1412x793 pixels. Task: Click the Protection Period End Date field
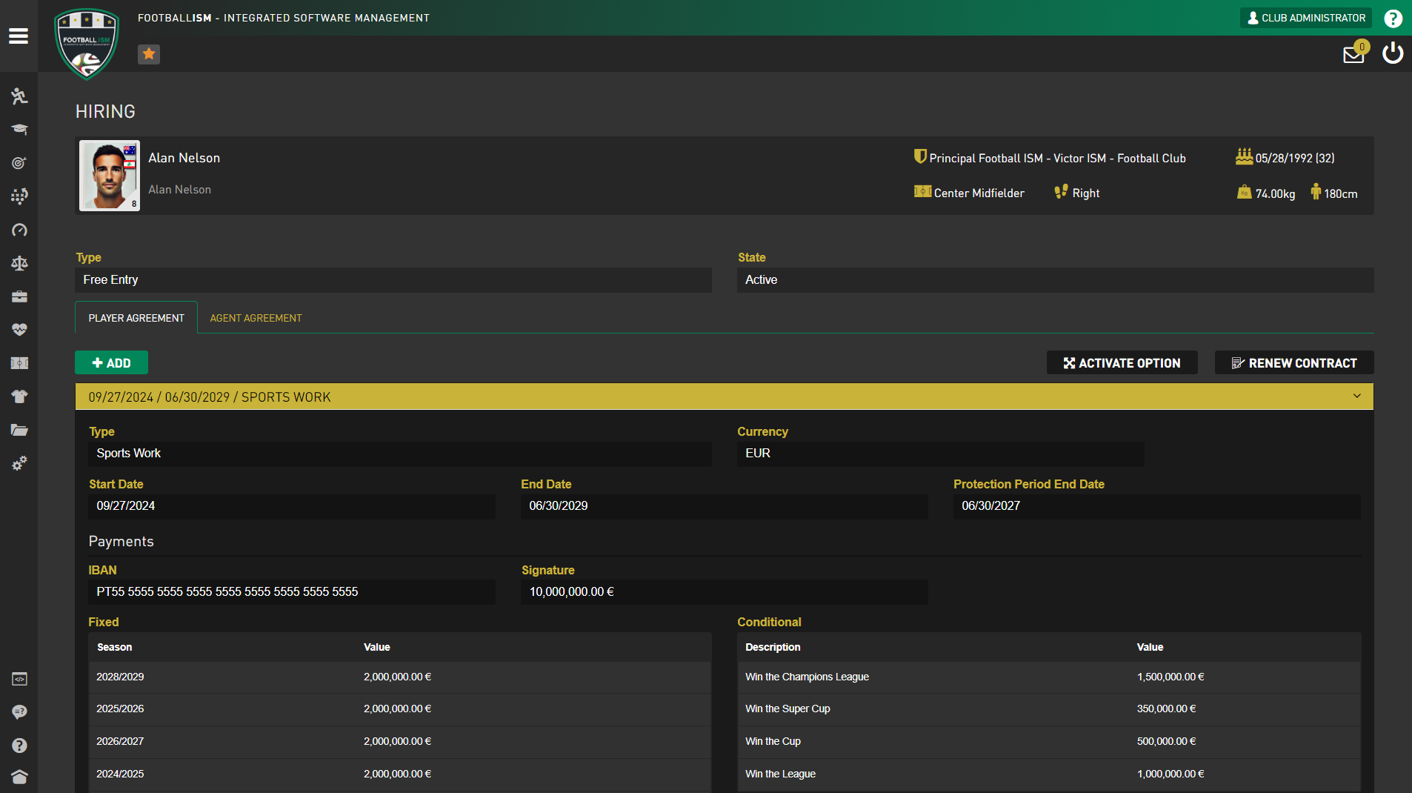pos(1156,505)
